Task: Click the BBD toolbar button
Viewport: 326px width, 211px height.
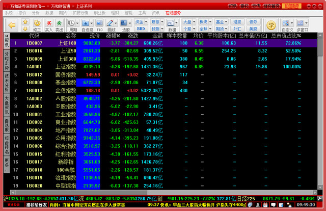Action: click(141, 29)
